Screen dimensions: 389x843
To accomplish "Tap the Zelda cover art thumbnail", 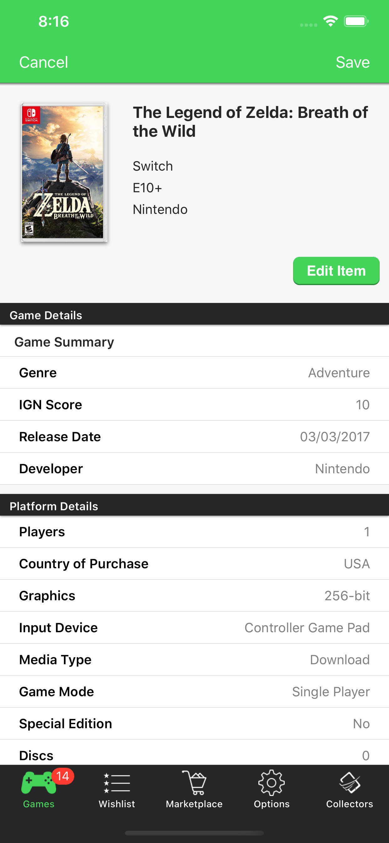I will (64, 172).
